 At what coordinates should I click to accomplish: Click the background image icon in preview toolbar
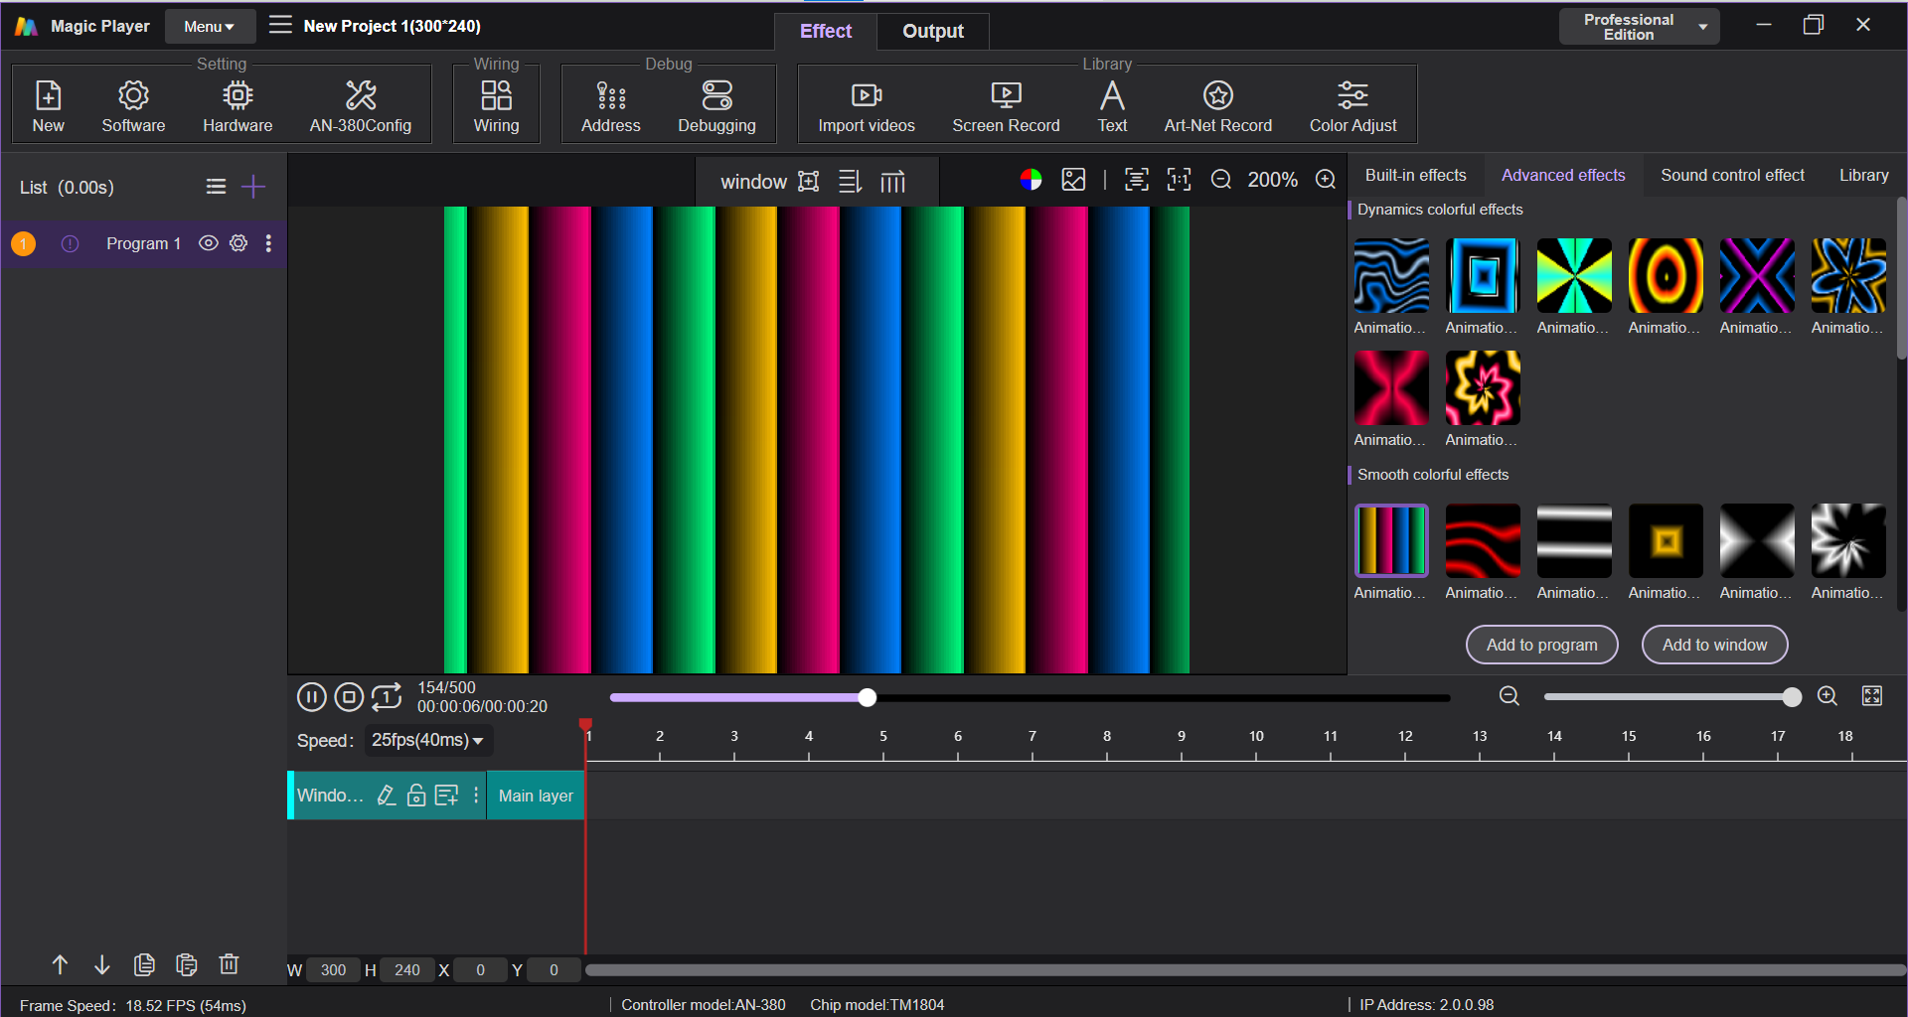click(x=1073, y=180)
